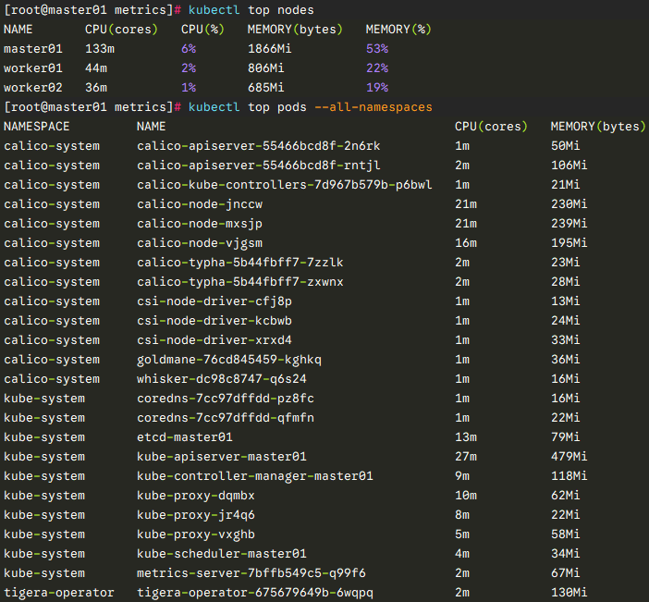The height and width of the screenshot is (602, 649).
Task: Click the 13m CPU value of etcd-master01
Action: 466,437
